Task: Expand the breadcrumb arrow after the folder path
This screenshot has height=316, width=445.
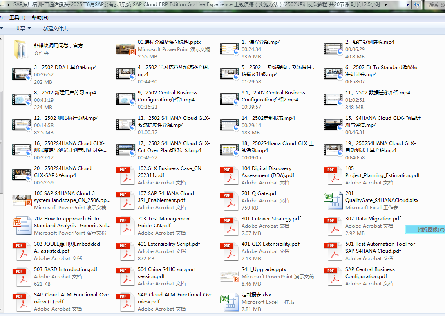Action: (385, 4)
